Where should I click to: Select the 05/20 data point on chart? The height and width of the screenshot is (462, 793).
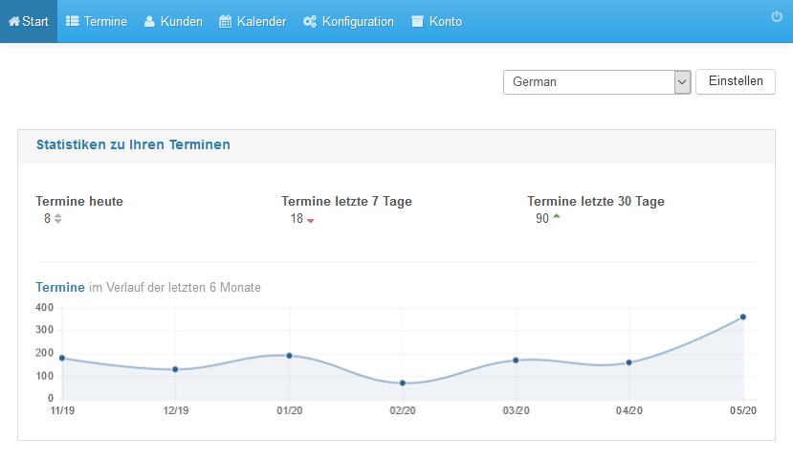[743, 317]
